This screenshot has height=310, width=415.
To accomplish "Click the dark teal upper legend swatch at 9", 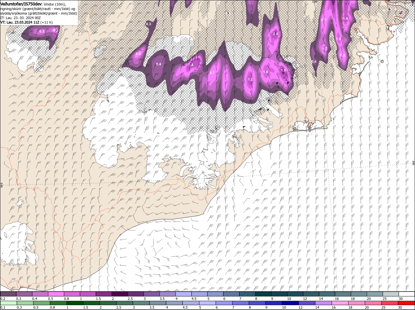I will [279, 294].
